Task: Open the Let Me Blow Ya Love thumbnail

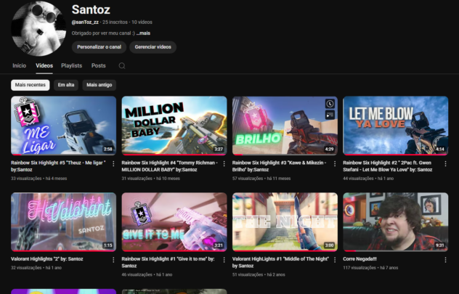Action: 396,126
